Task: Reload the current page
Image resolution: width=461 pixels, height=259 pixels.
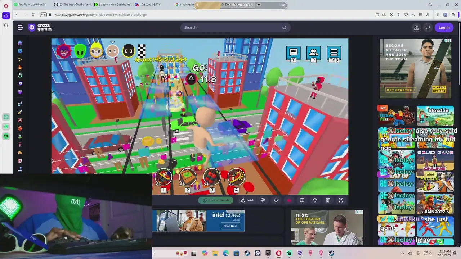Action: tap(33, 15)
